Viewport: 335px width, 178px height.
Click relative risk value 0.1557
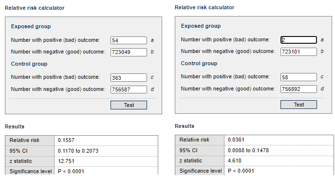[x=66, y=140]
